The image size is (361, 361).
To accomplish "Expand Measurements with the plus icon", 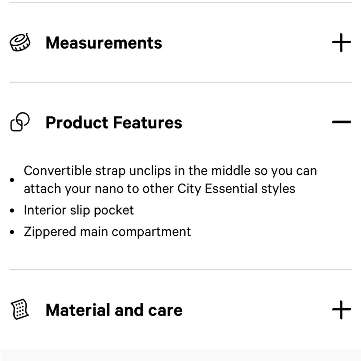I will (x=341, y=43).
